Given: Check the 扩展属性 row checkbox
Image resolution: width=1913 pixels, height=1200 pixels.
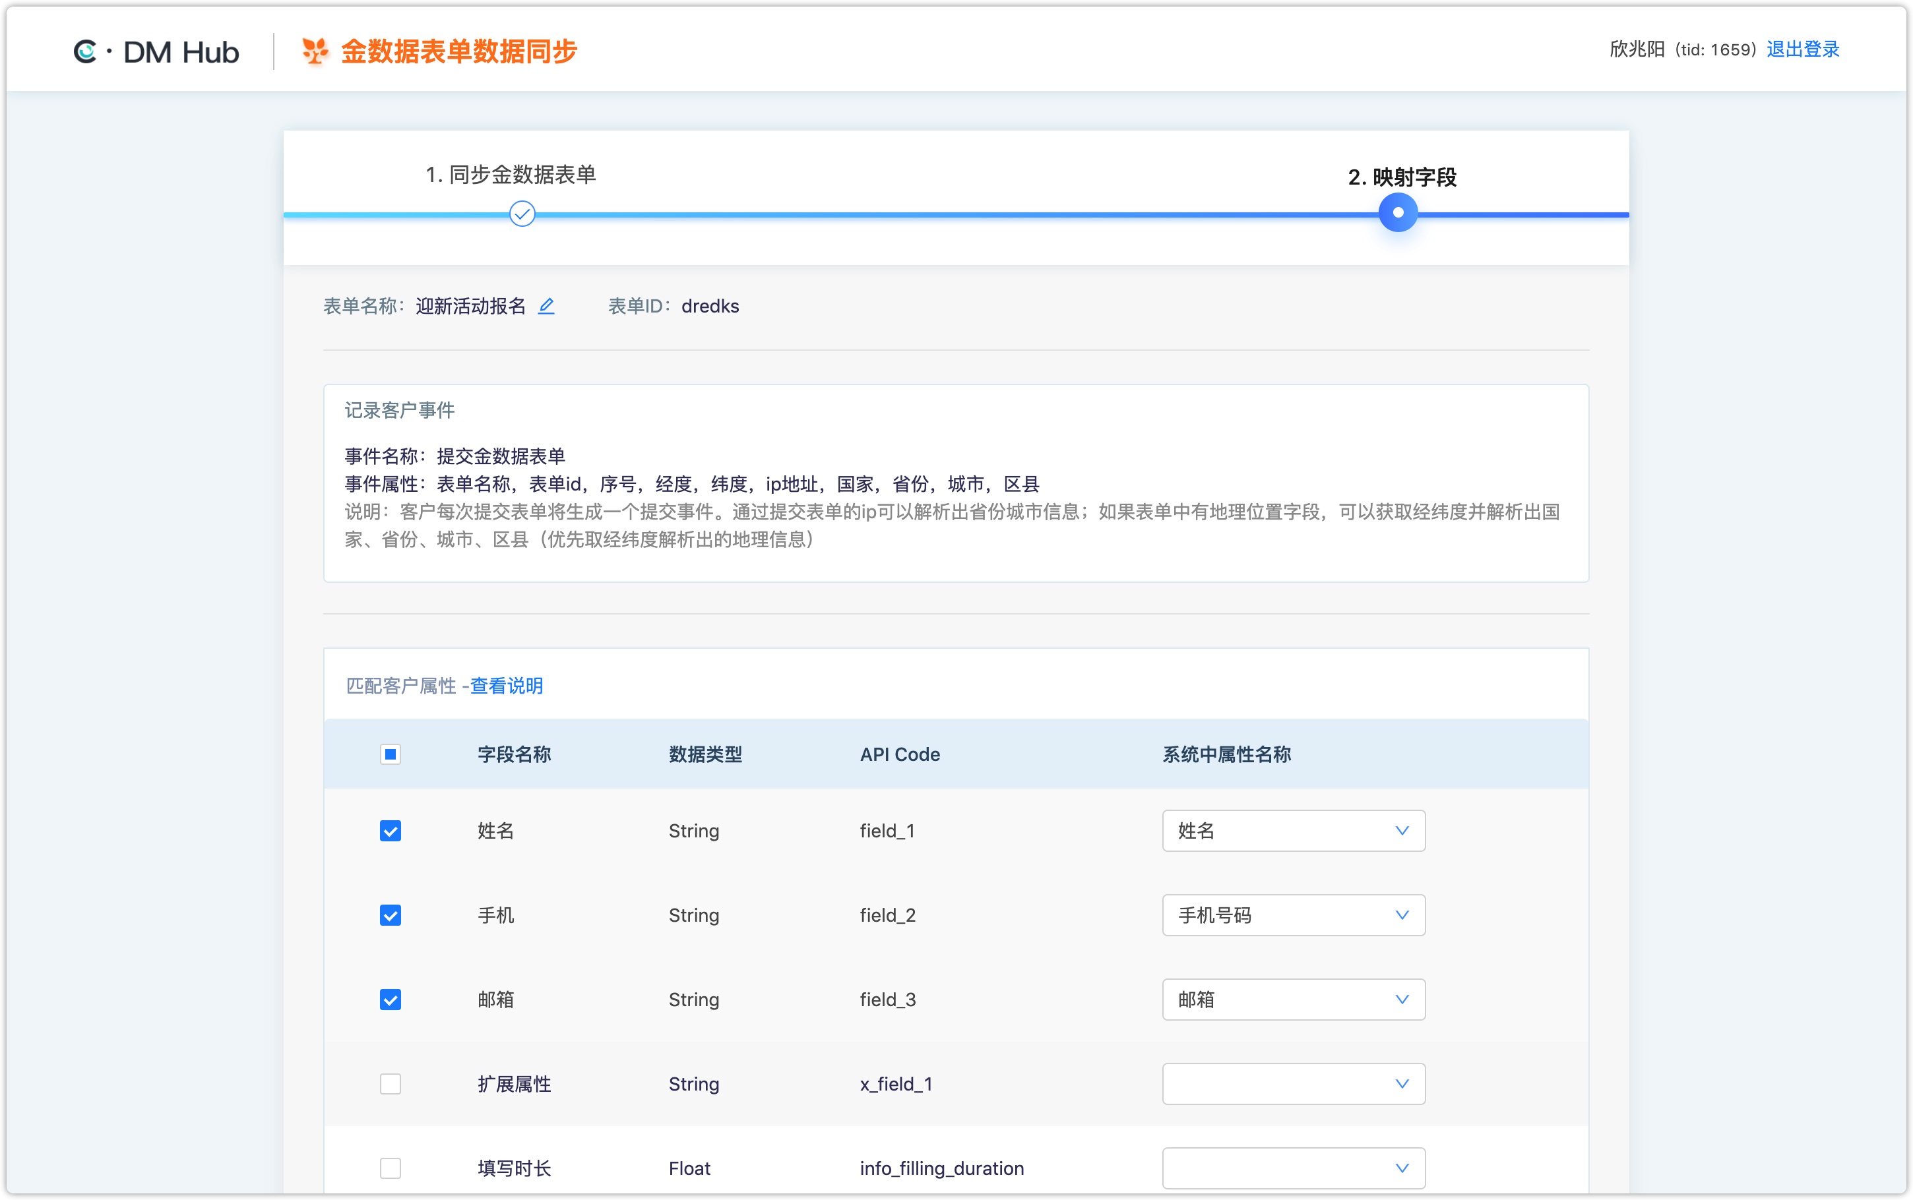Looking at the screenshot, I should click(x=391, y=1084).
